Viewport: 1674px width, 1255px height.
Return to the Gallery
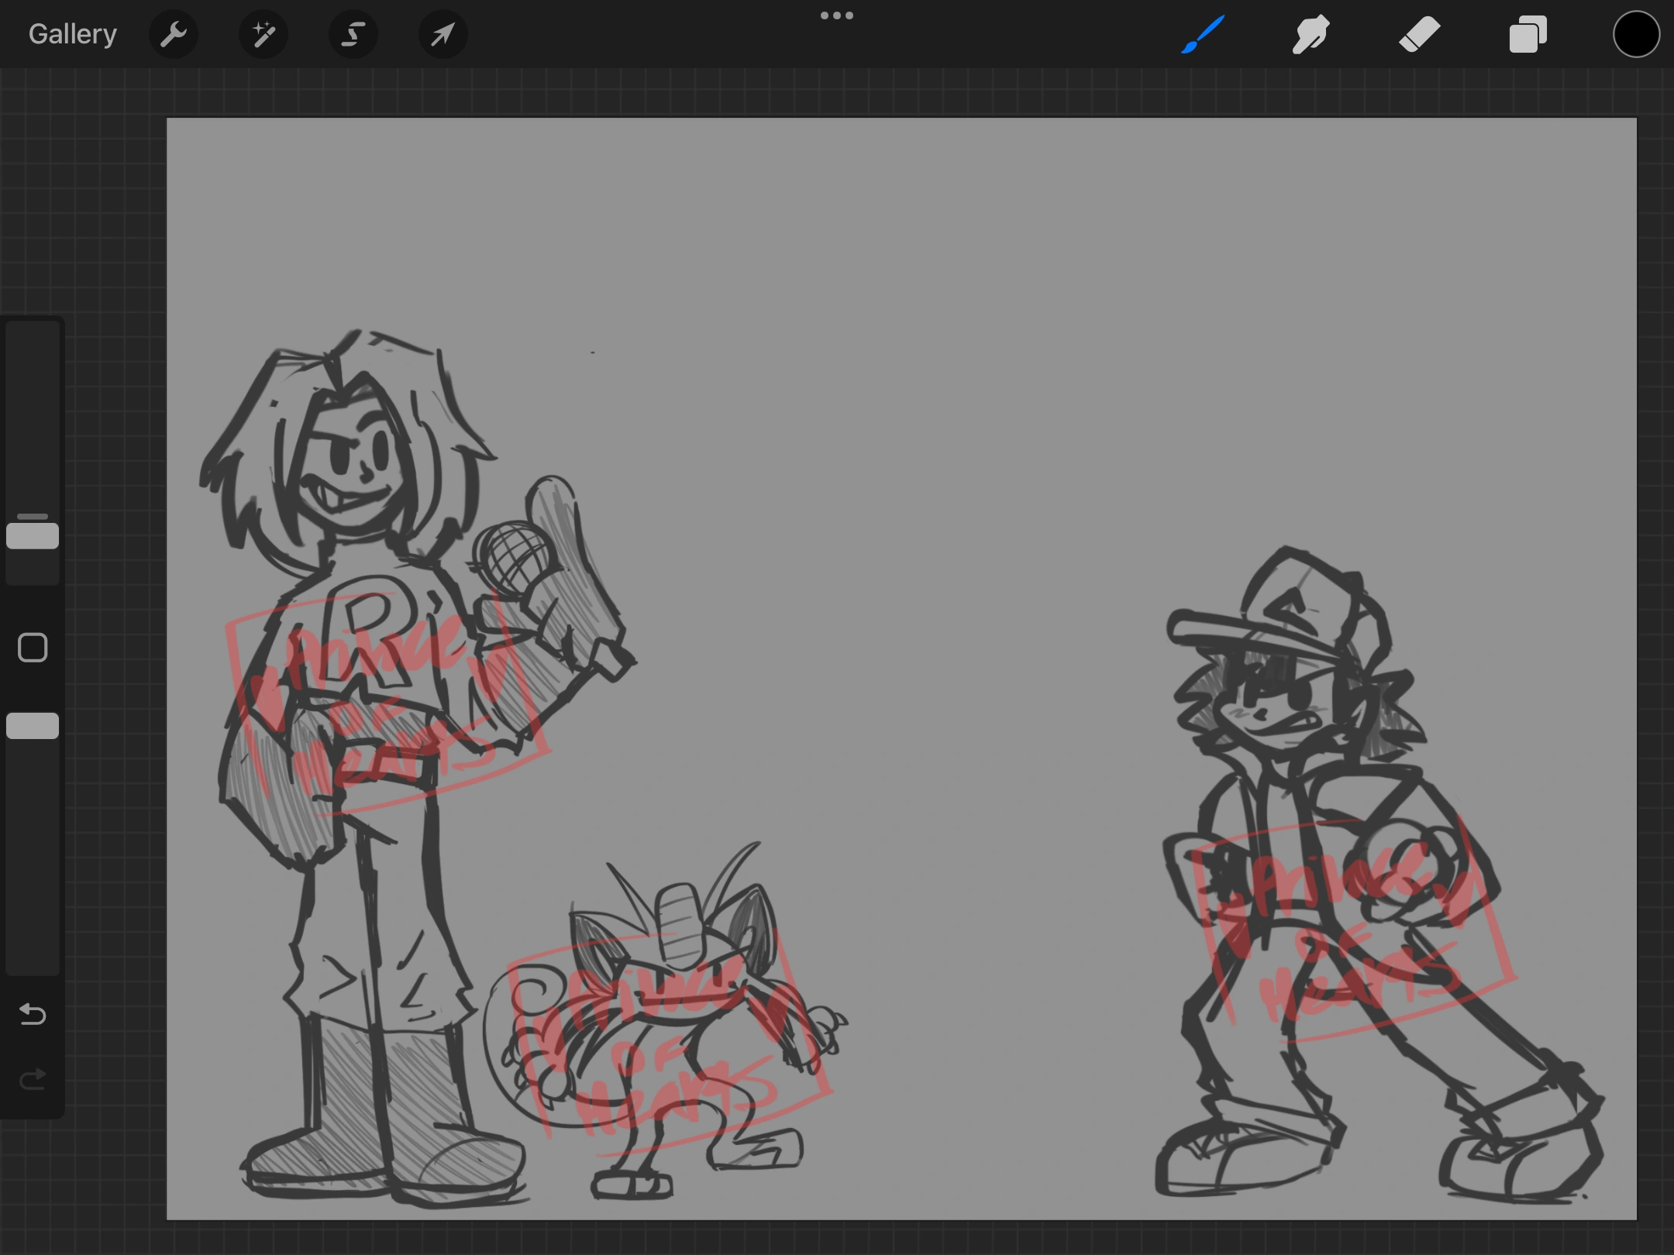point(71,33)
